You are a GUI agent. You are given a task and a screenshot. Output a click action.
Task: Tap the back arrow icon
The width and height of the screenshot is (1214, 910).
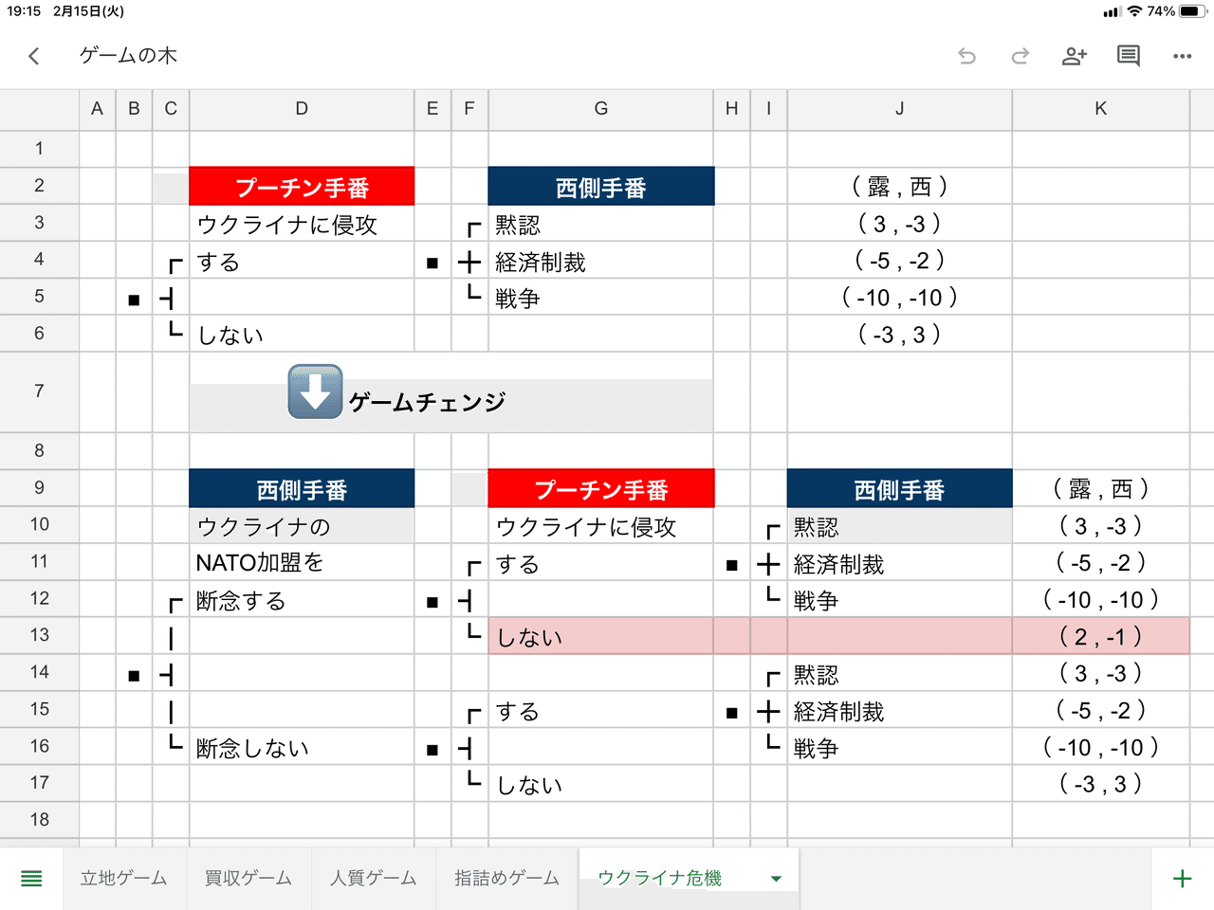[x=34, y=56]
